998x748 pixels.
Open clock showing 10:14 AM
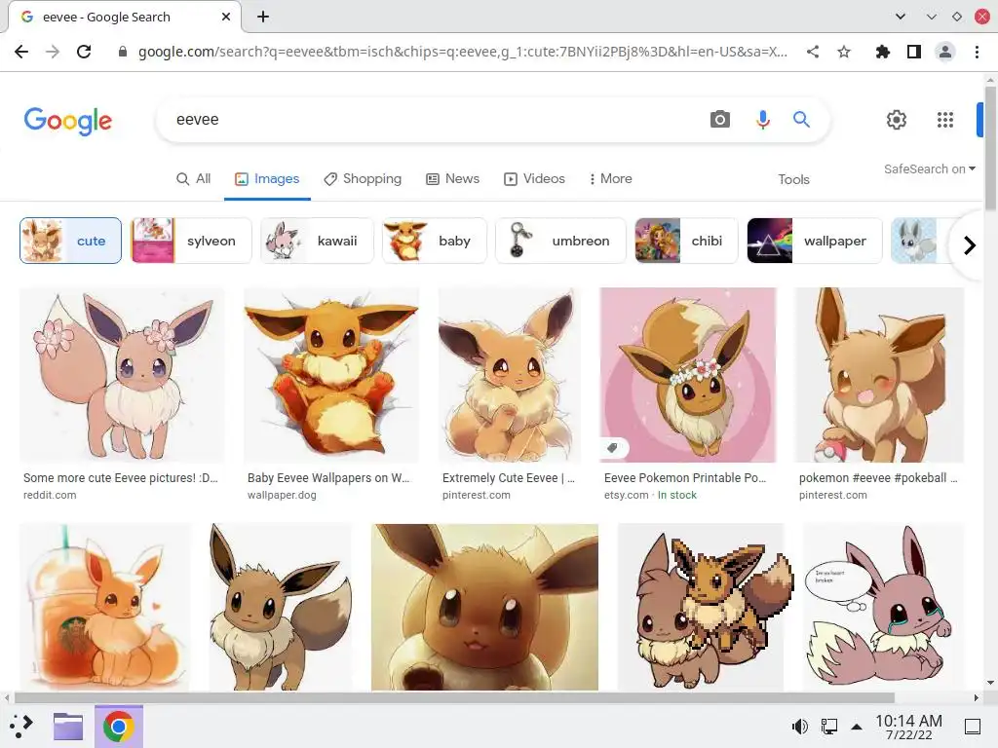point(908,727)
